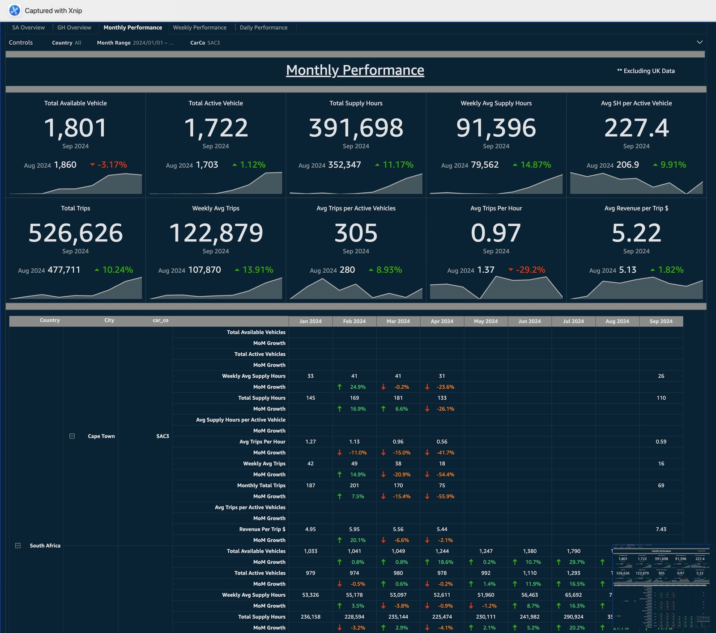Click the Revenue Per Trip $ row label
716x633 pixels.
coord(262,529)
